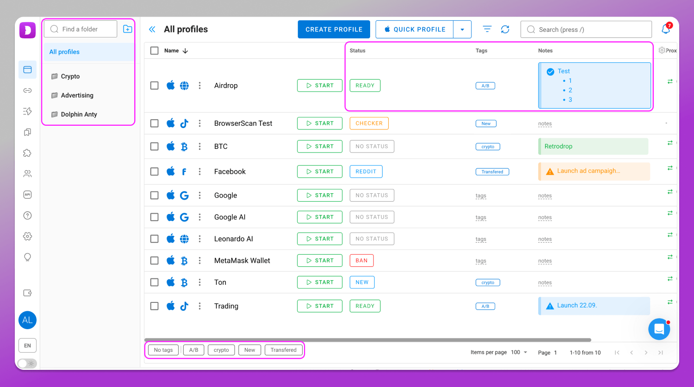Viewport: 694px width, 387px height.
Task: Open the Items per page dropdown
Action: 519,352
